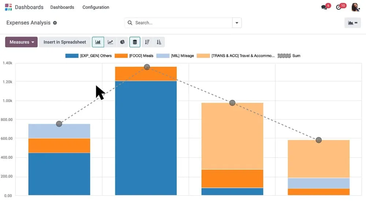
Task: Open the search options dropdown arrow
Action: point(237,23)
